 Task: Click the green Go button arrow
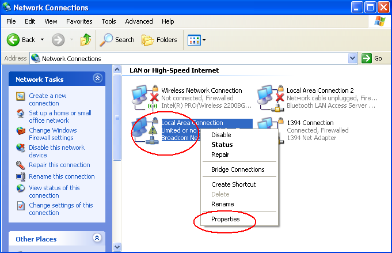point(367,58)
